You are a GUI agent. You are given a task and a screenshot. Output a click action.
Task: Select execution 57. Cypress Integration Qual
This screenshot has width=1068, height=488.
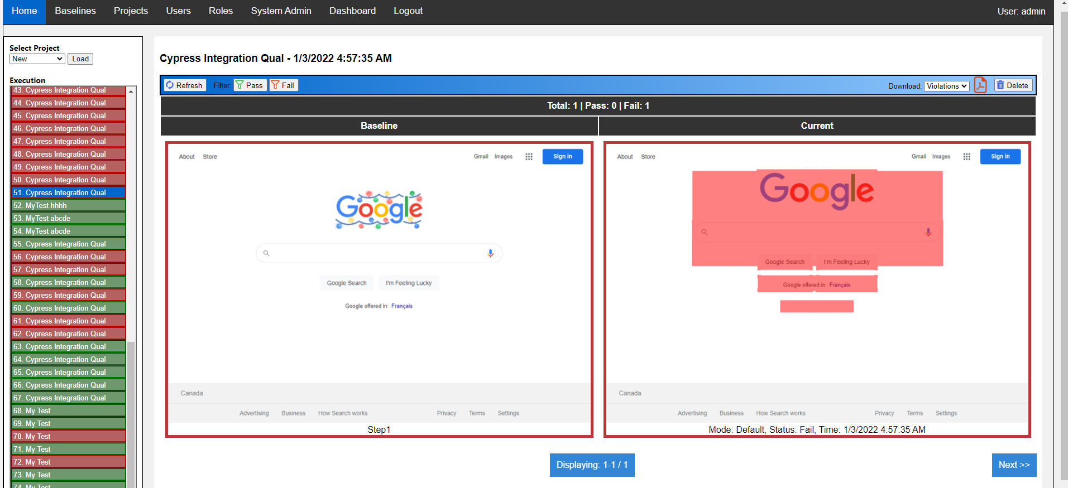[x=68, y=270]
